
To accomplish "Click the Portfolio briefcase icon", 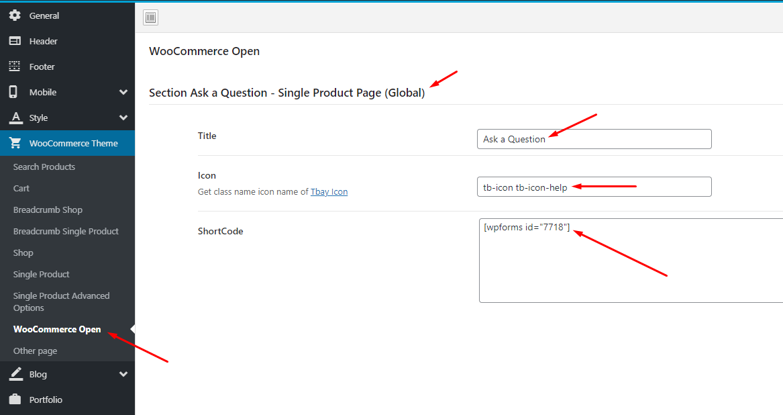I will [15, 400].
